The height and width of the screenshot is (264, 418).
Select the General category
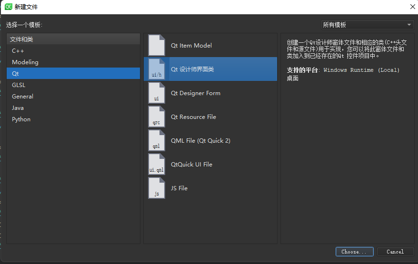pos(73,96)
